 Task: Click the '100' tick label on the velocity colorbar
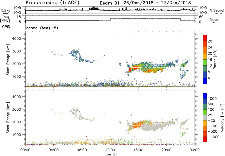point(211,110)
